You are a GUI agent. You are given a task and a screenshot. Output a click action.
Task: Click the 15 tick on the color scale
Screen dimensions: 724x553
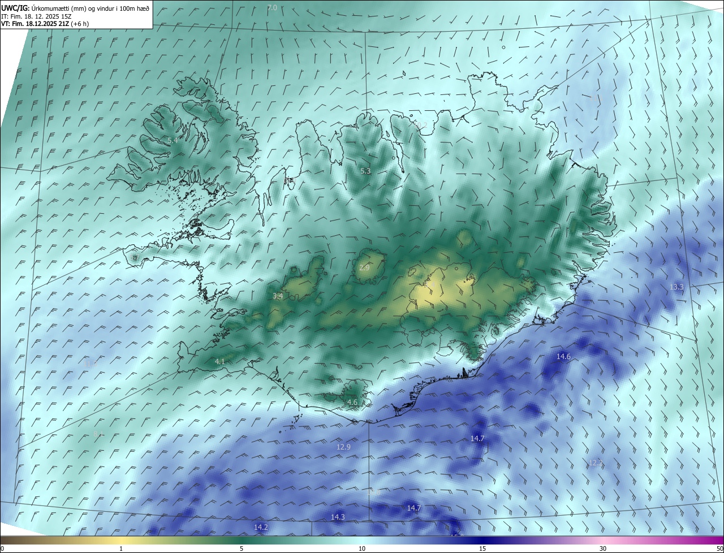tap(482, 549)
